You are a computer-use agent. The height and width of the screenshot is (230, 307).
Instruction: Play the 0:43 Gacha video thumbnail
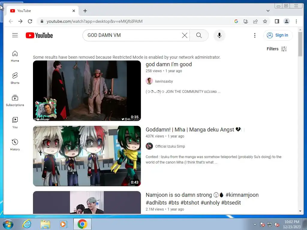click(87, 156)
